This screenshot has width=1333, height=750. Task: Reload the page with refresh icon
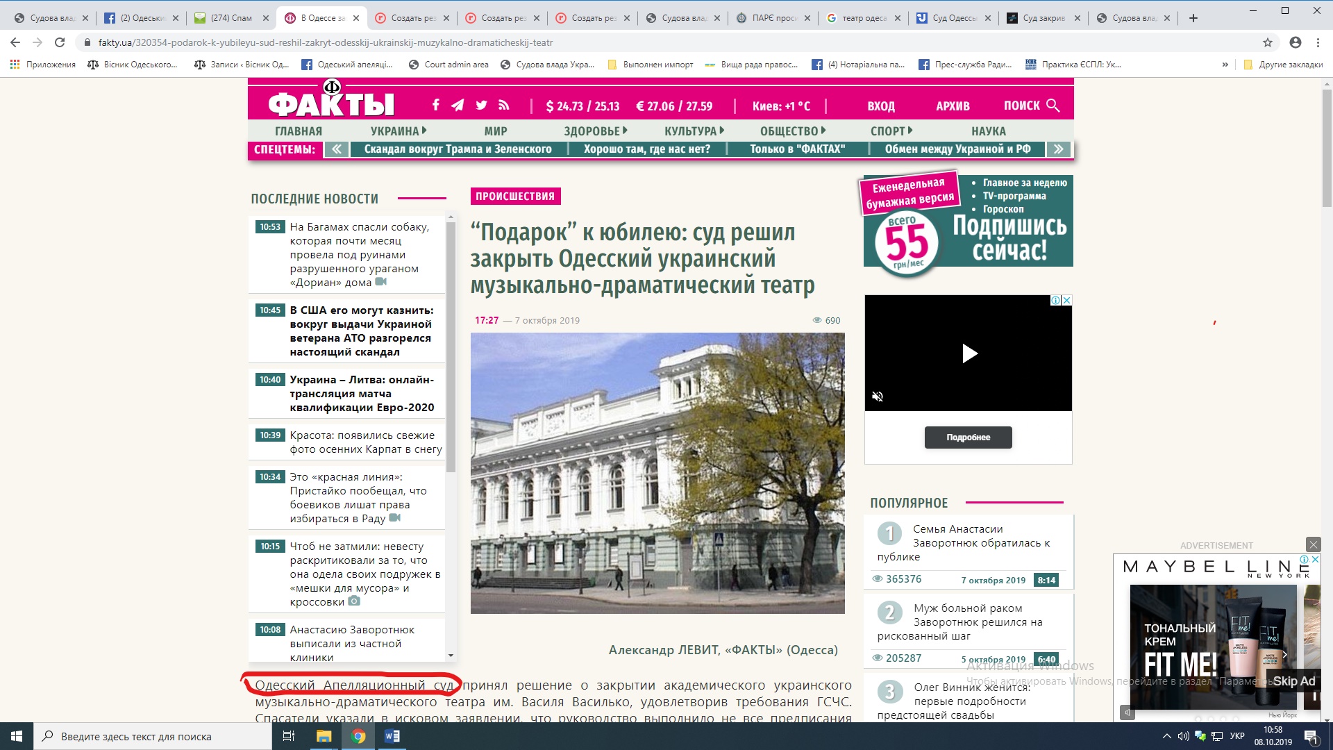[60, 42]
